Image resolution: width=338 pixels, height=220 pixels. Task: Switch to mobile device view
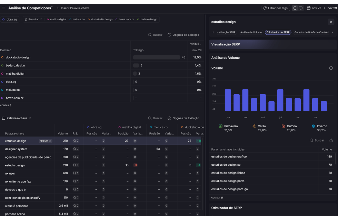295,8
